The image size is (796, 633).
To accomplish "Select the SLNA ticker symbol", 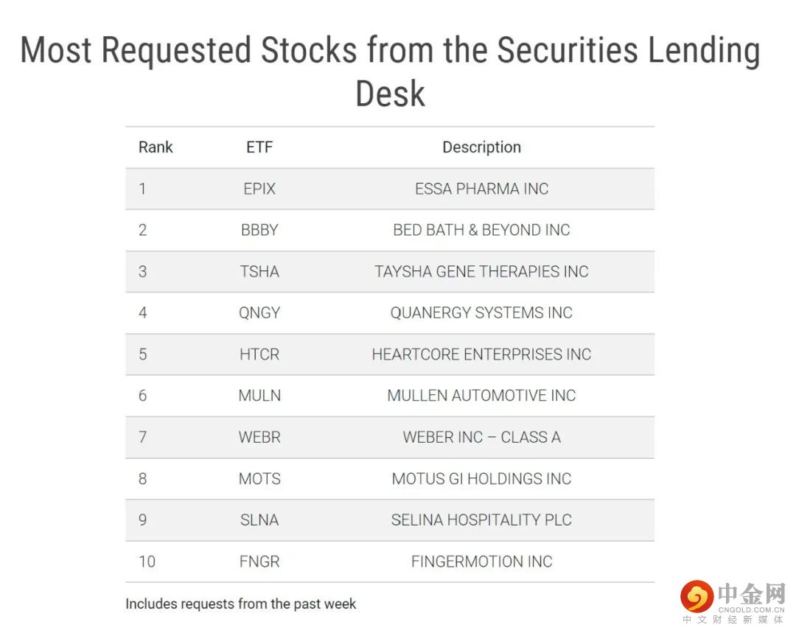I will 259,520.
